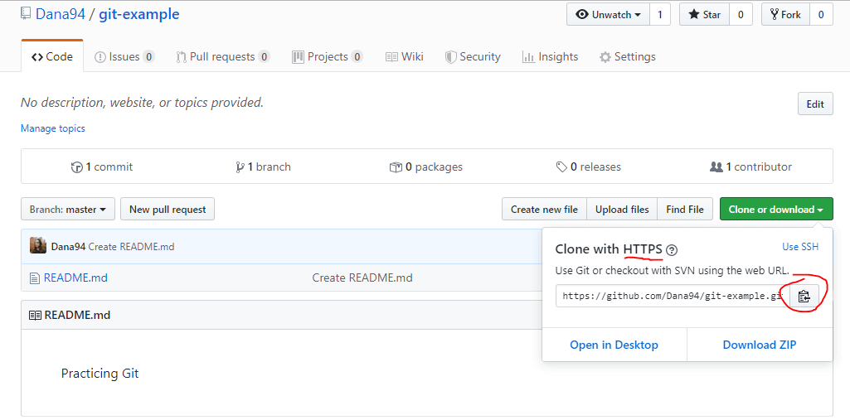
Task: View the 1 contributor link
Action: click(750, 167)
